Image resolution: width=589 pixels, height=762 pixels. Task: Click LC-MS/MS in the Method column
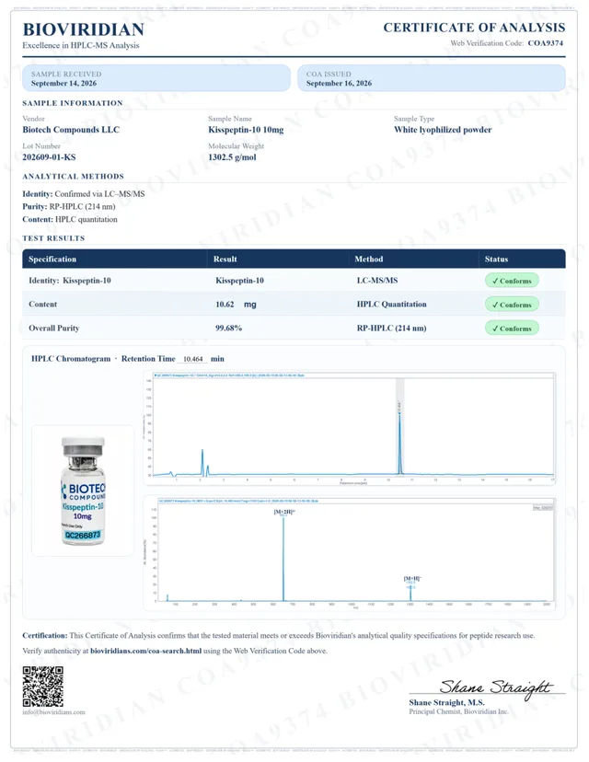[x=377, y=281]
